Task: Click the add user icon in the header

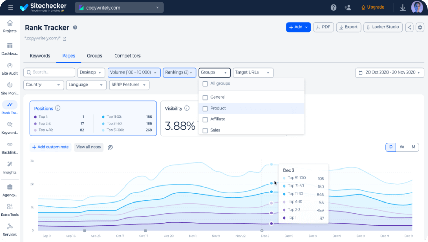Action: 347,7
